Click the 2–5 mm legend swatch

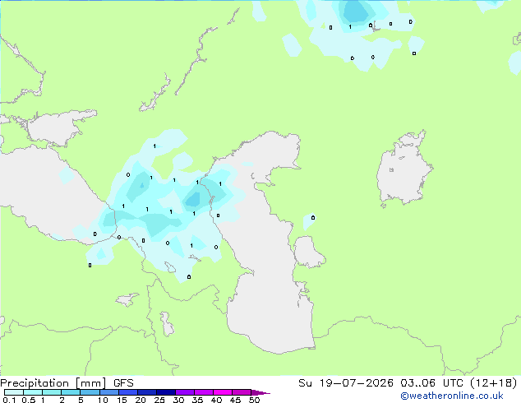[71, 392]
